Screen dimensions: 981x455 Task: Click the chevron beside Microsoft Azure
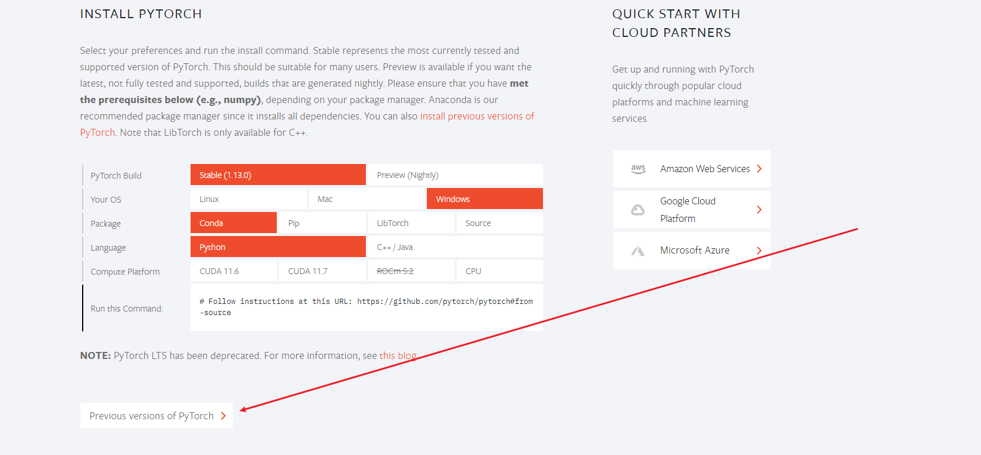(x=759, y=251)
